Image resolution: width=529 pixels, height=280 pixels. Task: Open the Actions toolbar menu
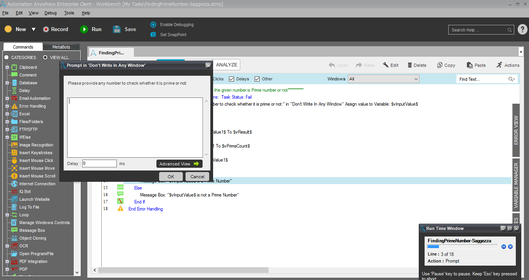[x=508, y=65]
